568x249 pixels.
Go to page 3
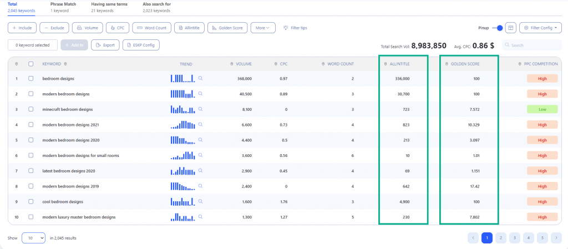click(x=514, y=238)
